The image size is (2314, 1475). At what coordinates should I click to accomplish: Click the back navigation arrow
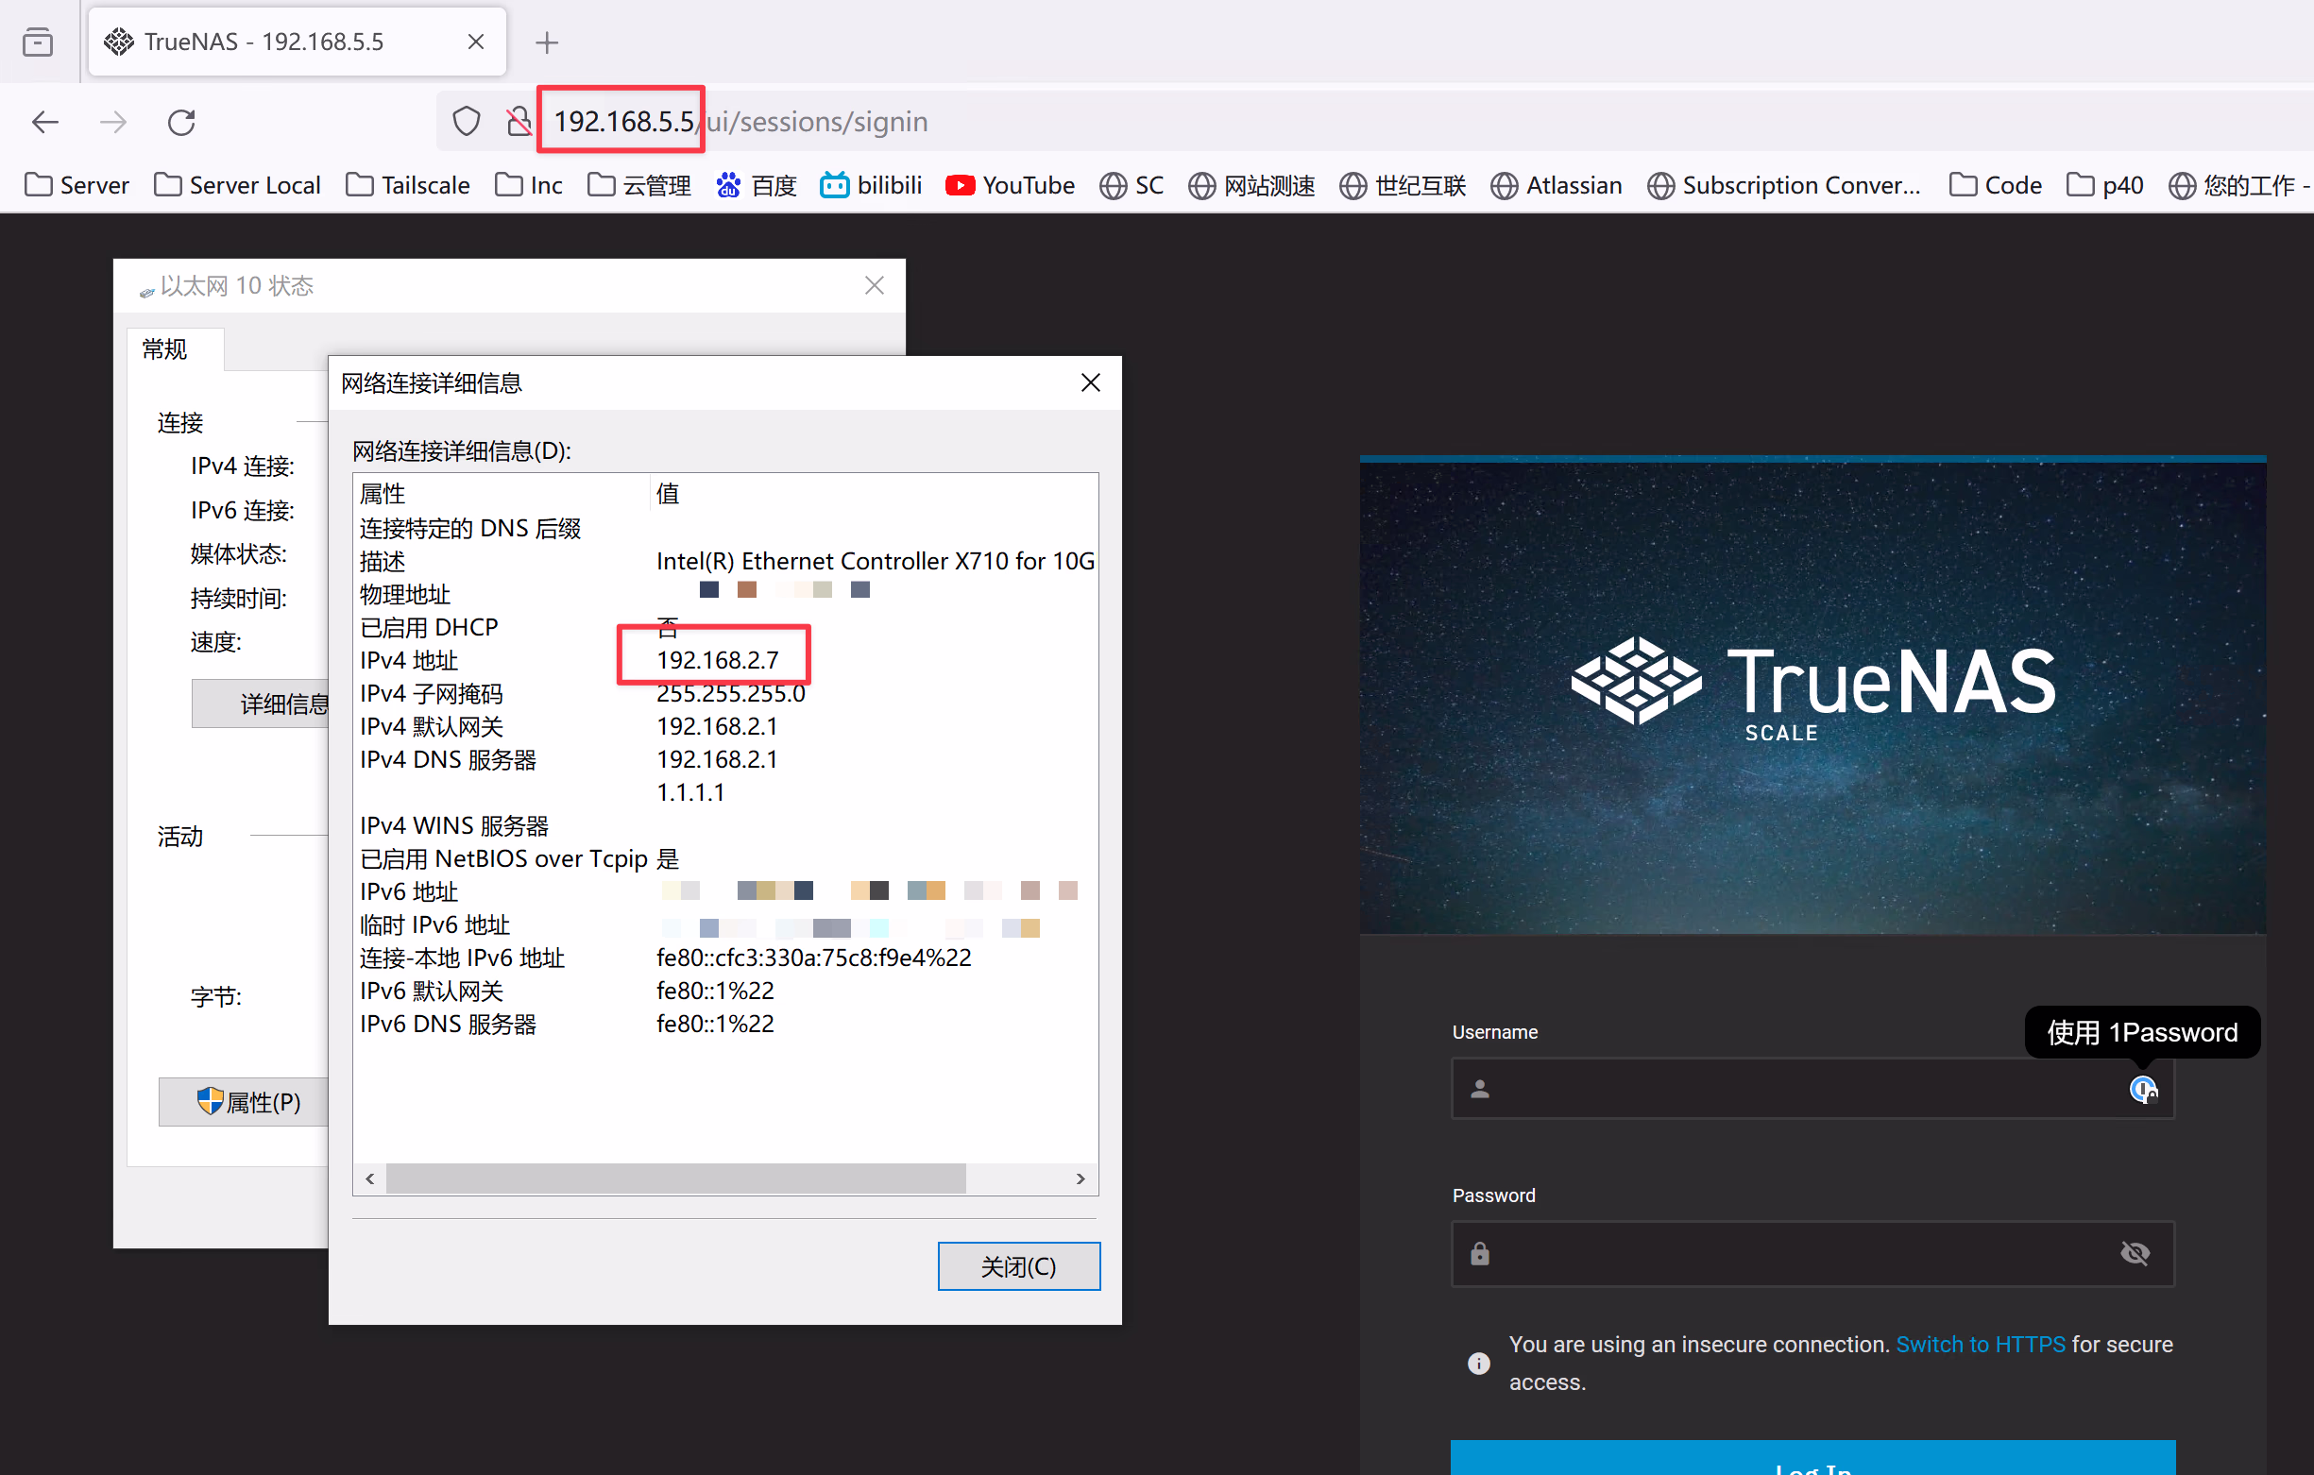coord(45,122)
